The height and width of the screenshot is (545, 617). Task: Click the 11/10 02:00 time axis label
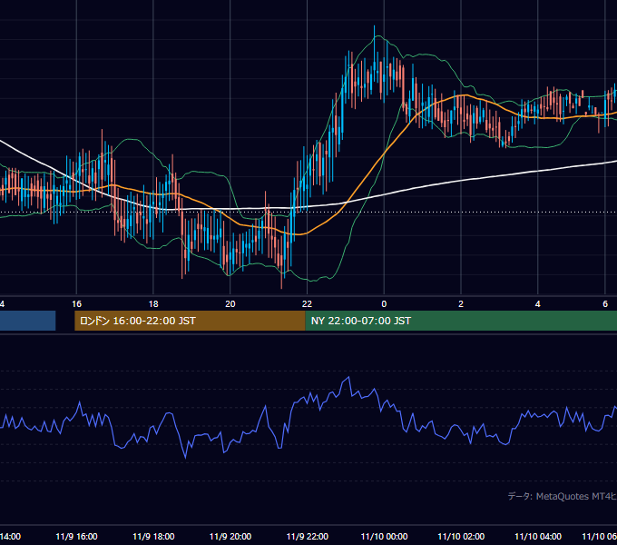click(x=461, y=537)
